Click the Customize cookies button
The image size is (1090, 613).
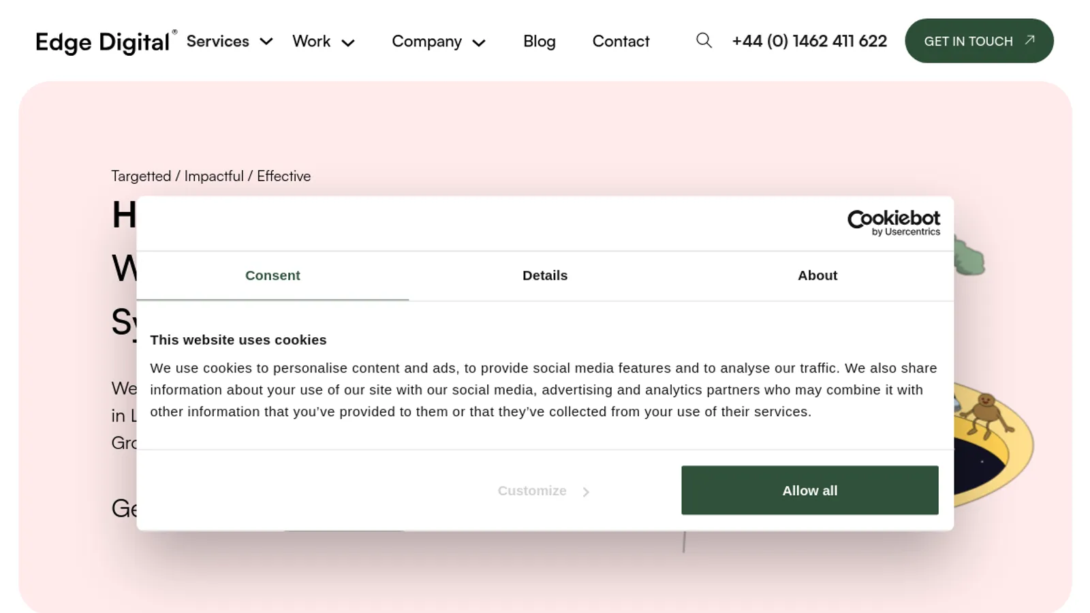click(544, 490)
